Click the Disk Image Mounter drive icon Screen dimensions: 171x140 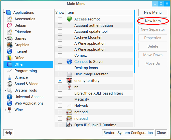pos(69,74)
